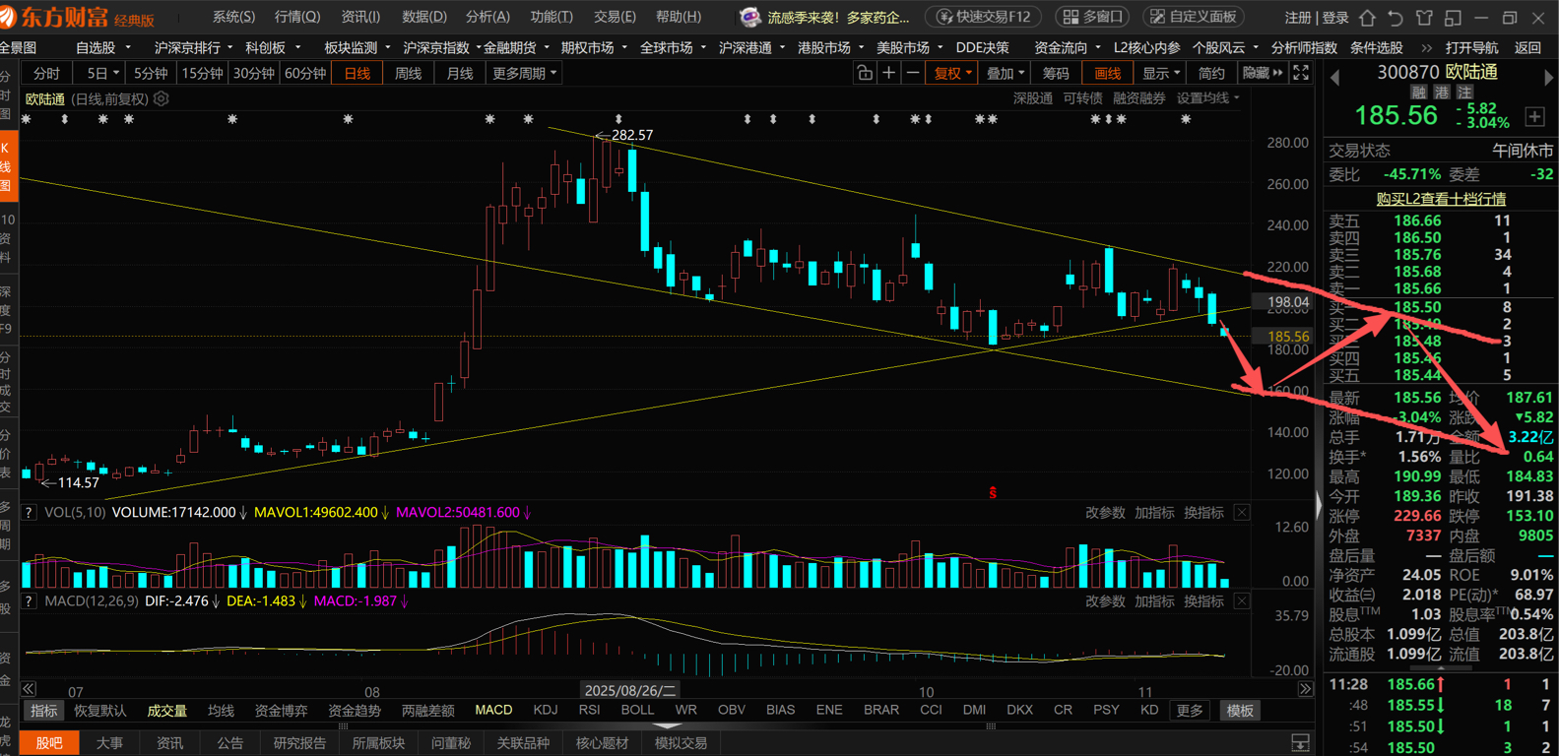
Task: Zoom out chart with minus icon
Action: tap(913, 73)
